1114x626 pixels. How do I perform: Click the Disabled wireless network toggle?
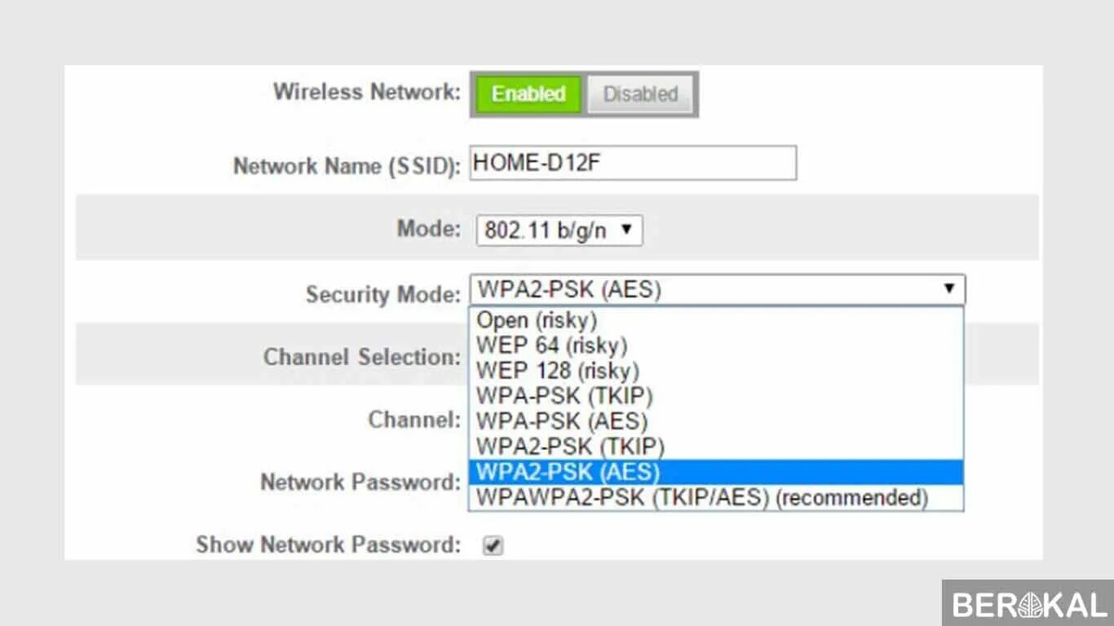coord(640,94)
